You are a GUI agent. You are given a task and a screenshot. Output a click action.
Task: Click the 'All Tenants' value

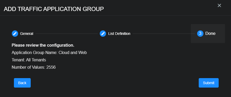tap(36, 60)
